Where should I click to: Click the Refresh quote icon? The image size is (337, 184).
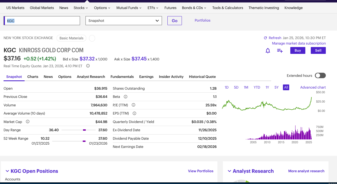265,38
